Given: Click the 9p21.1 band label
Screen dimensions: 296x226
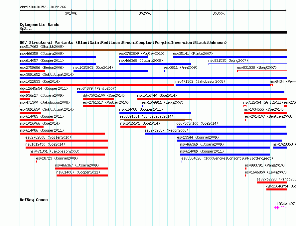Looking at the screenshot, I should point(26,29).
